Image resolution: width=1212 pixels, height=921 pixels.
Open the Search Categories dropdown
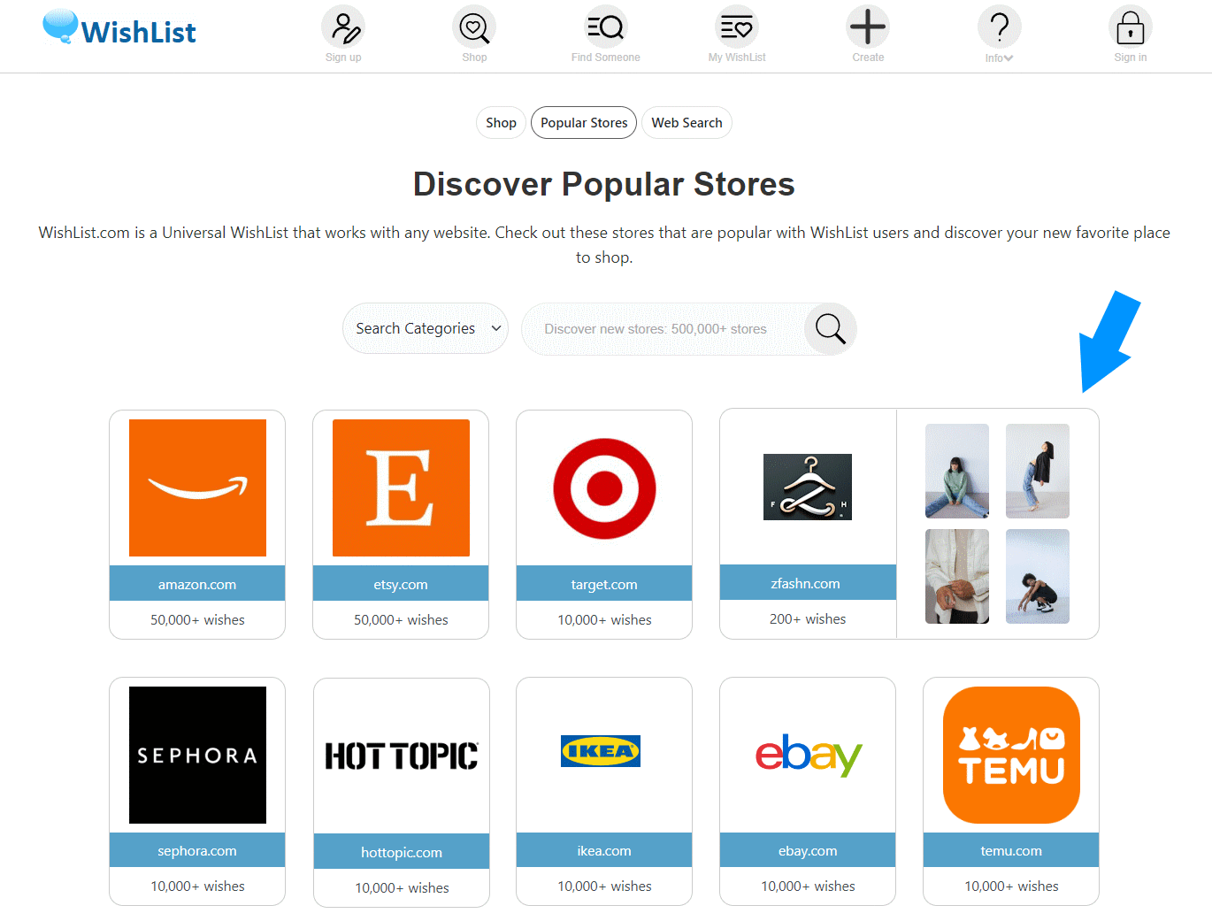(426, 328)
